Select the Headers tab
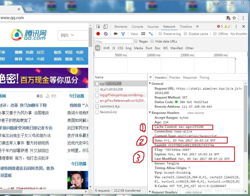This screenshot has width=250, height=196. [x=160, y=78]
